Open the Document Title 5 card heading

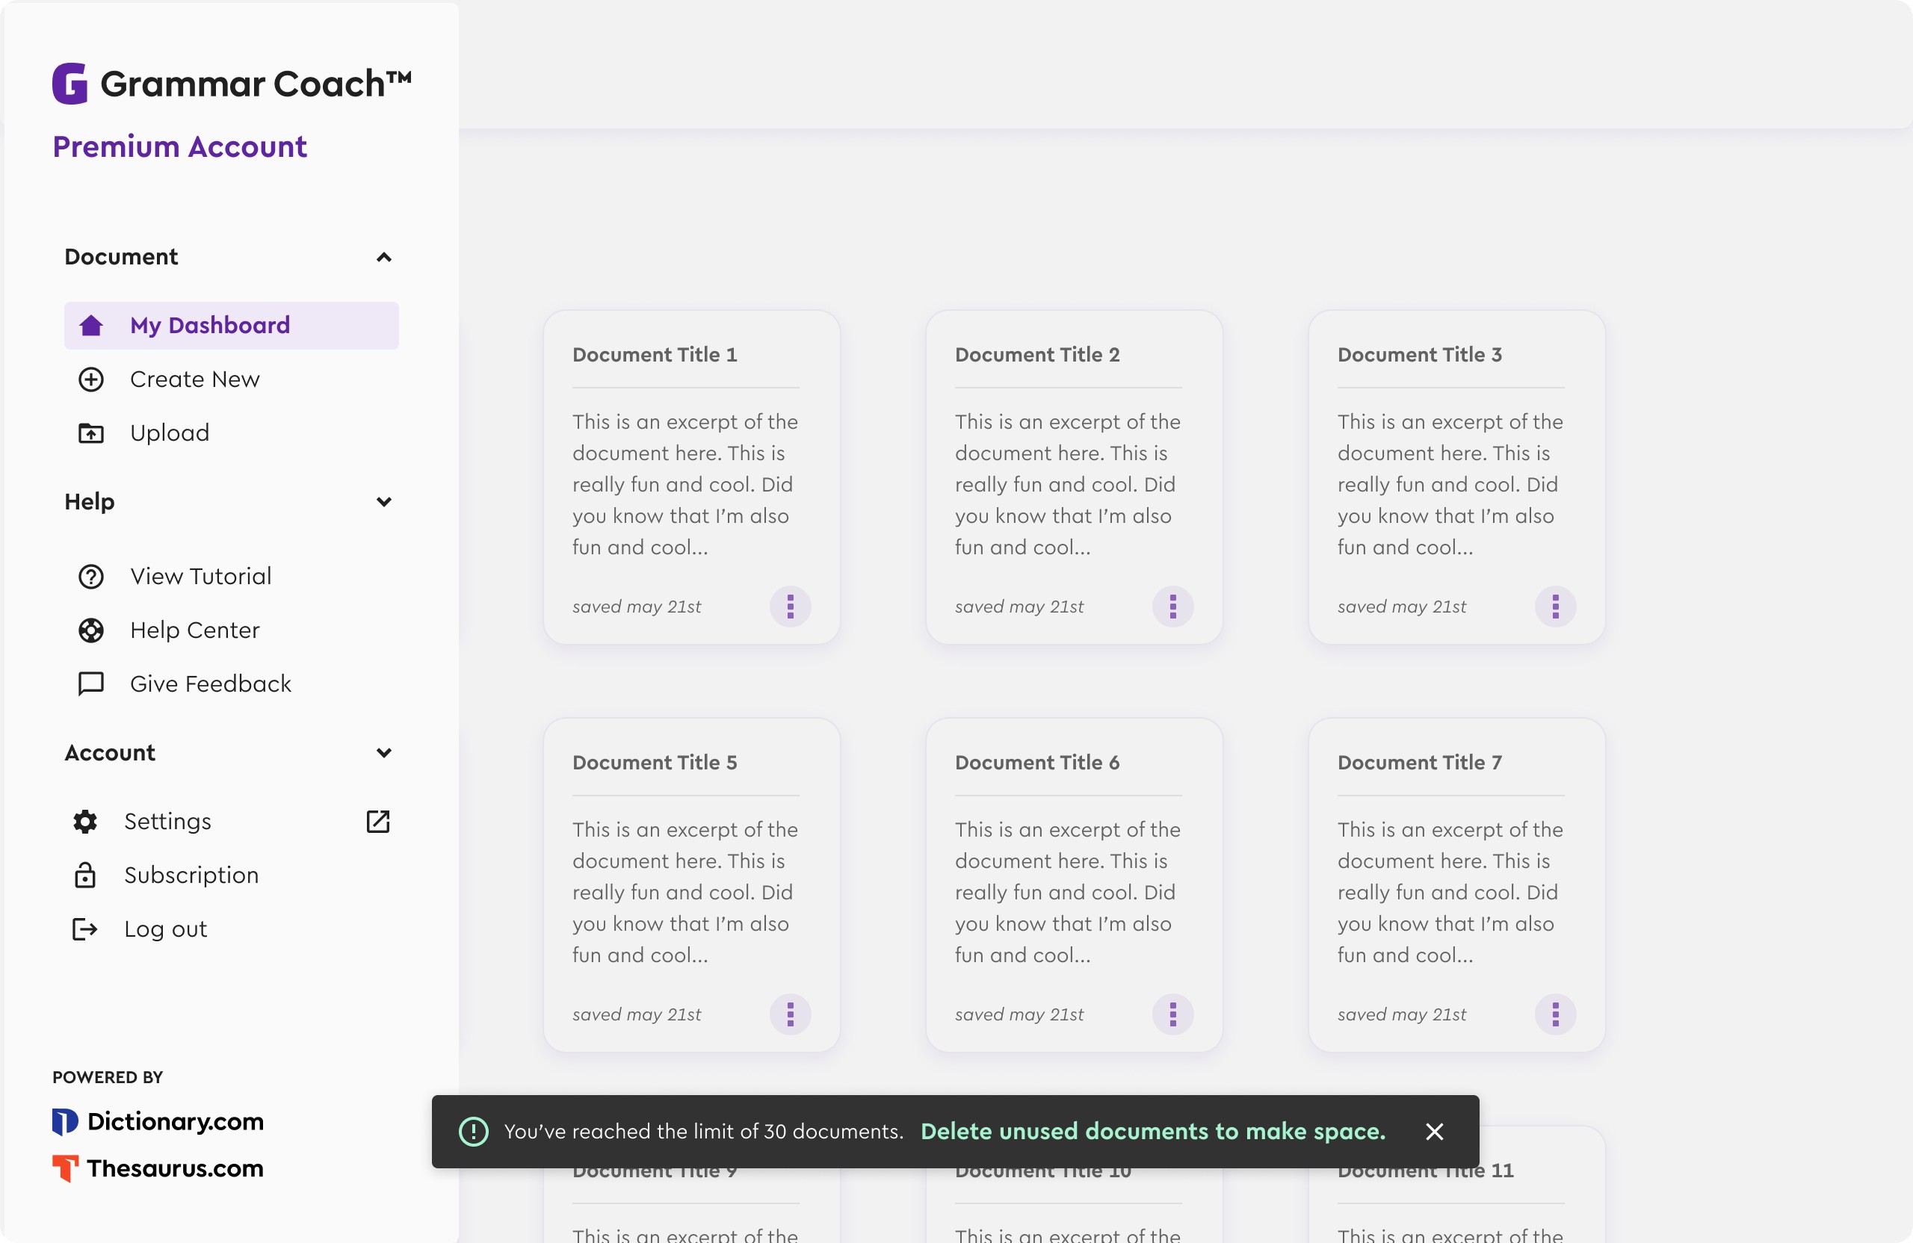[x=655, y=763]
